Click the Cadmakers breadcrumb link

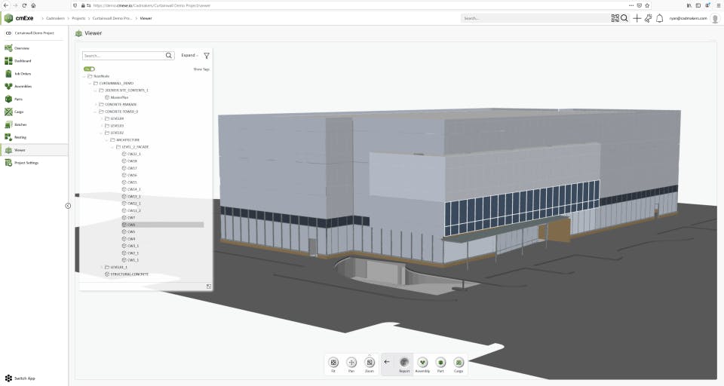click(55, 18)
